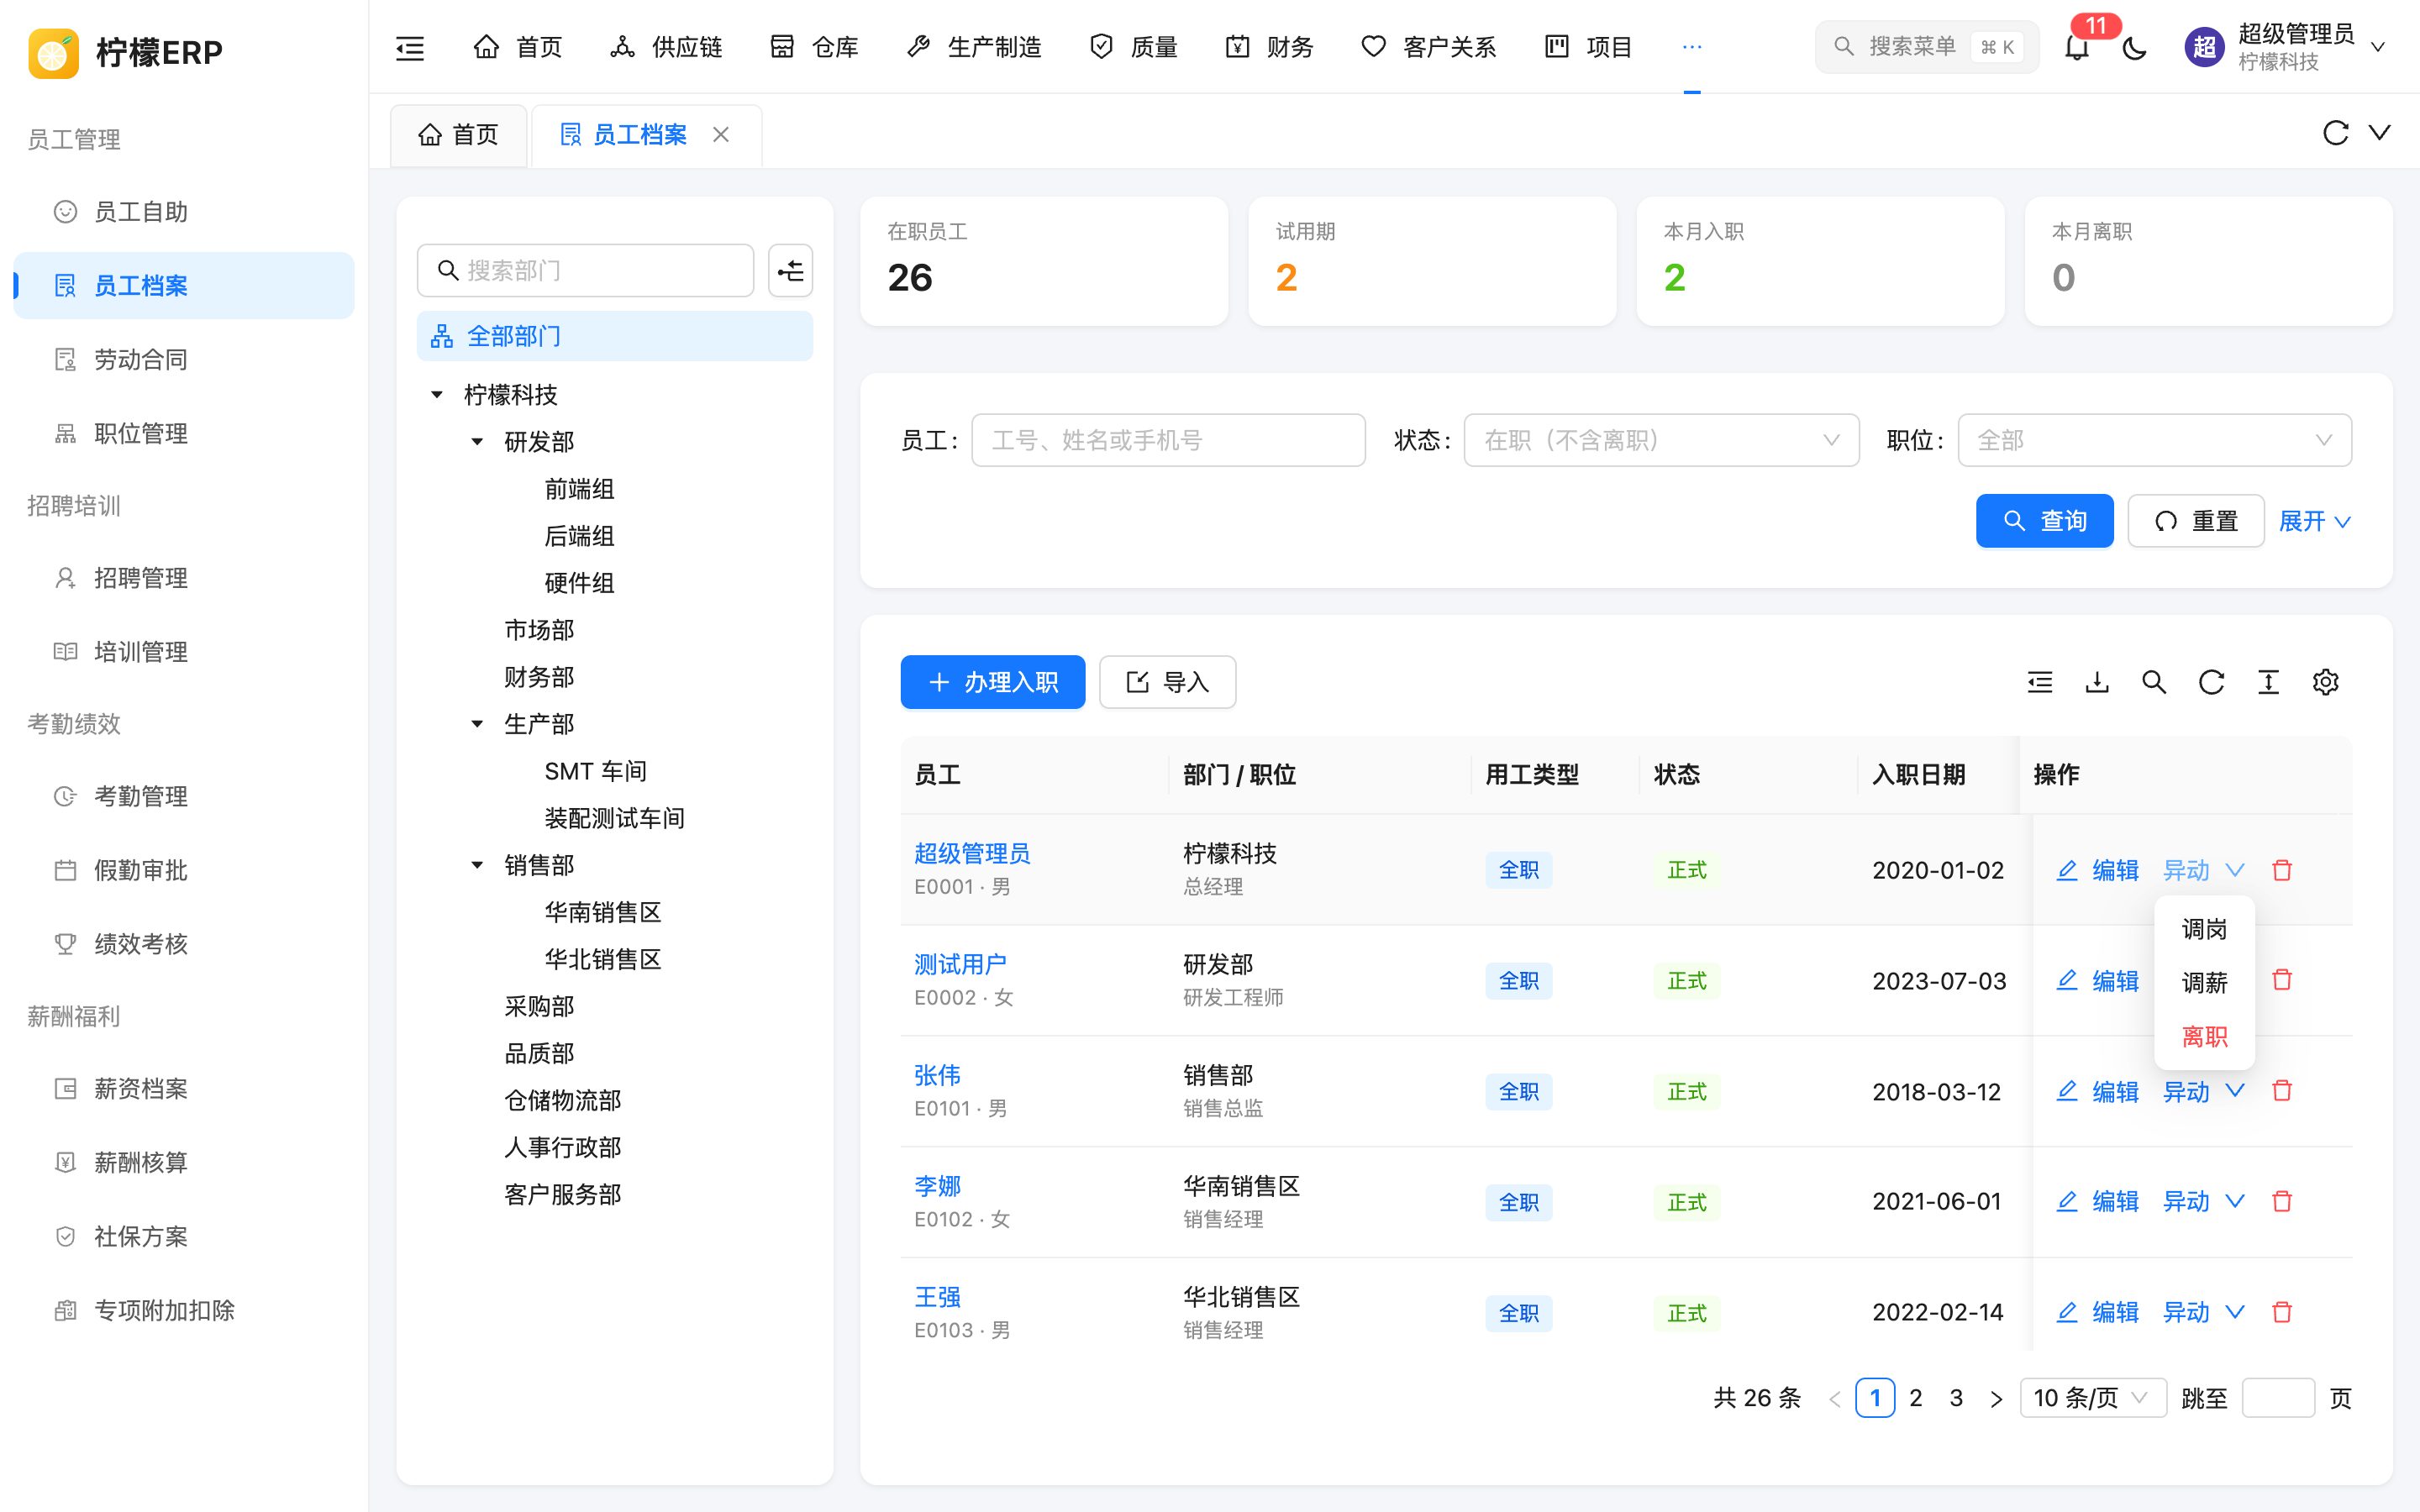Open the 职位 filter dropdown

(2154, 440)
